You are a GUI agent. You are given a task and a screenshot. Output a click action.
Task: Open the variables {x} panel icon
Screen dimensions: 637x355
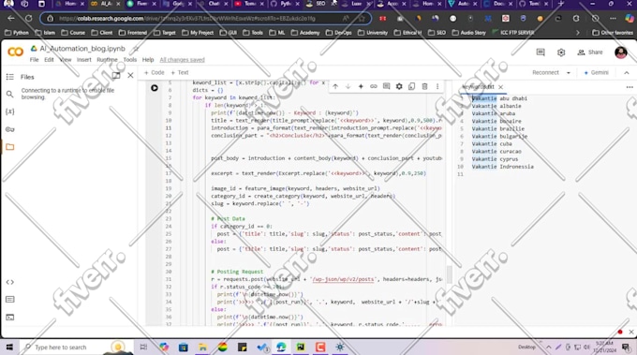click(9, 111)
